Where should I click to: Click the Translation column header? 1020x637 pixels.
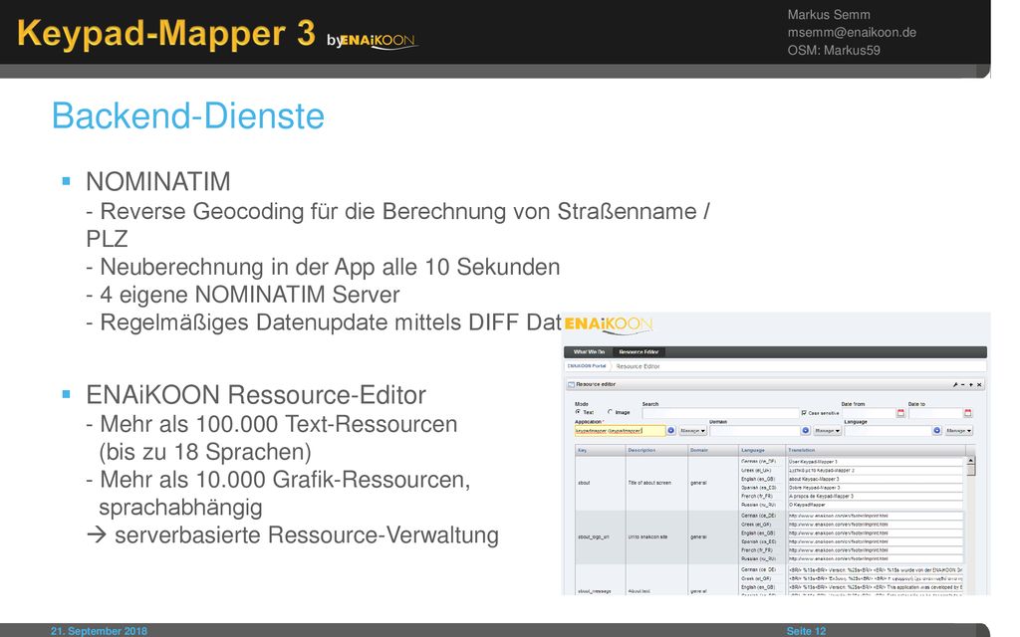877,450
